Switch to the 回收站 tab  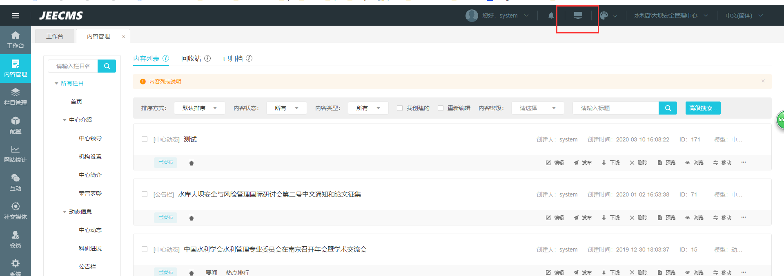tap(191, 59)
